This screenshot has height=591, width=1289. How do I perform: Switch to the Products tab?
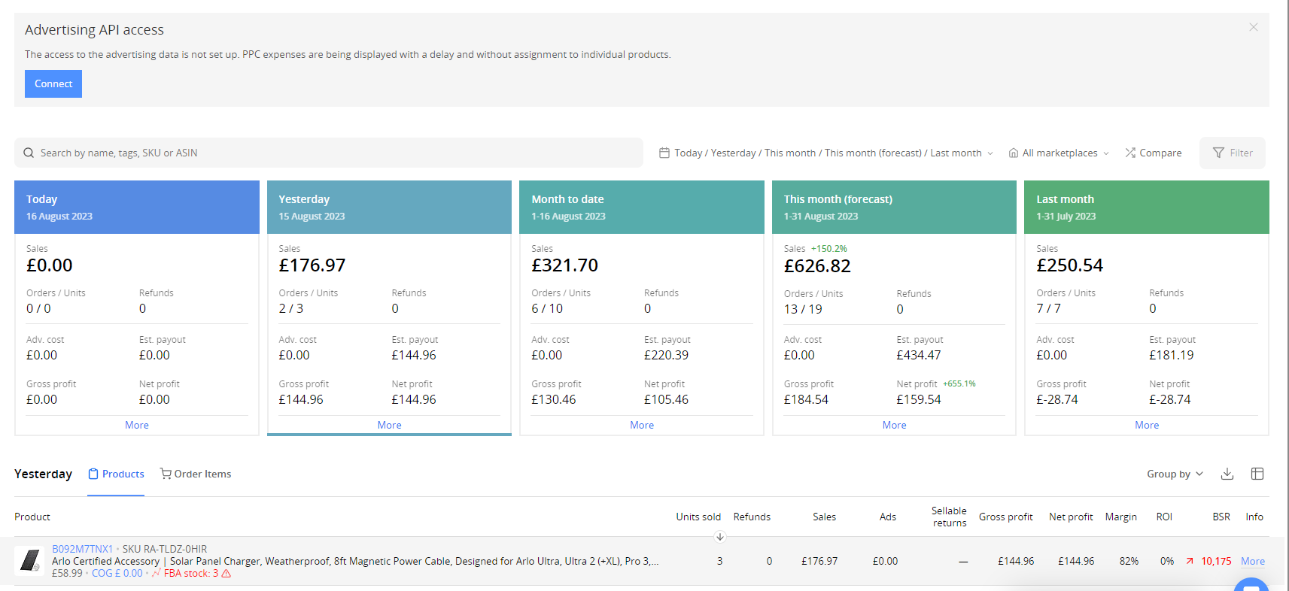click(116, 474)
